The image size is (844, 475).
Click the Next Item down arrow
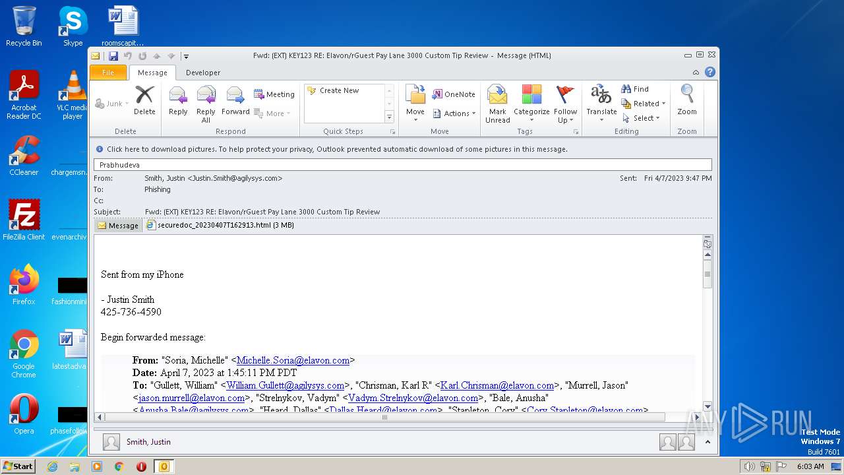coord(171,56)
